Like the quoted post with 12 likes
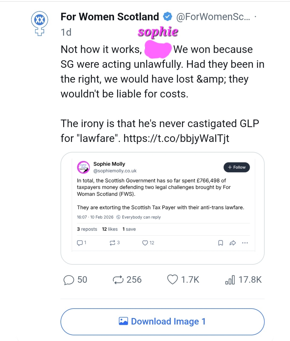Image resolution: width=290 pixels, height=341 pixels. [145, 243]
